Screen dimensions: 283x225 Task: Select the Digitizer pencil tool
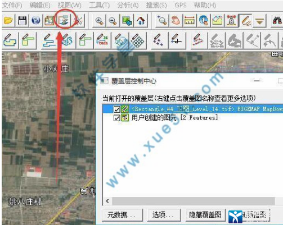(246, 20)
